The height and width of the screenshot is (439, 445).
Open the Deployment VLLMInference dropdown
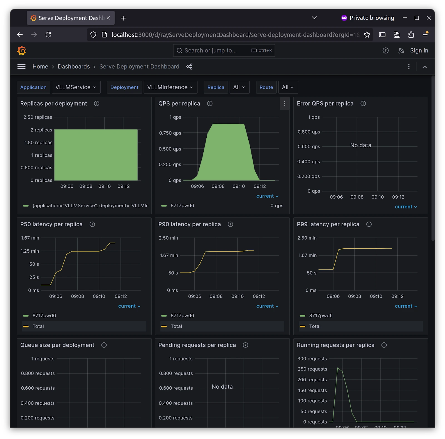pos(170,87)
